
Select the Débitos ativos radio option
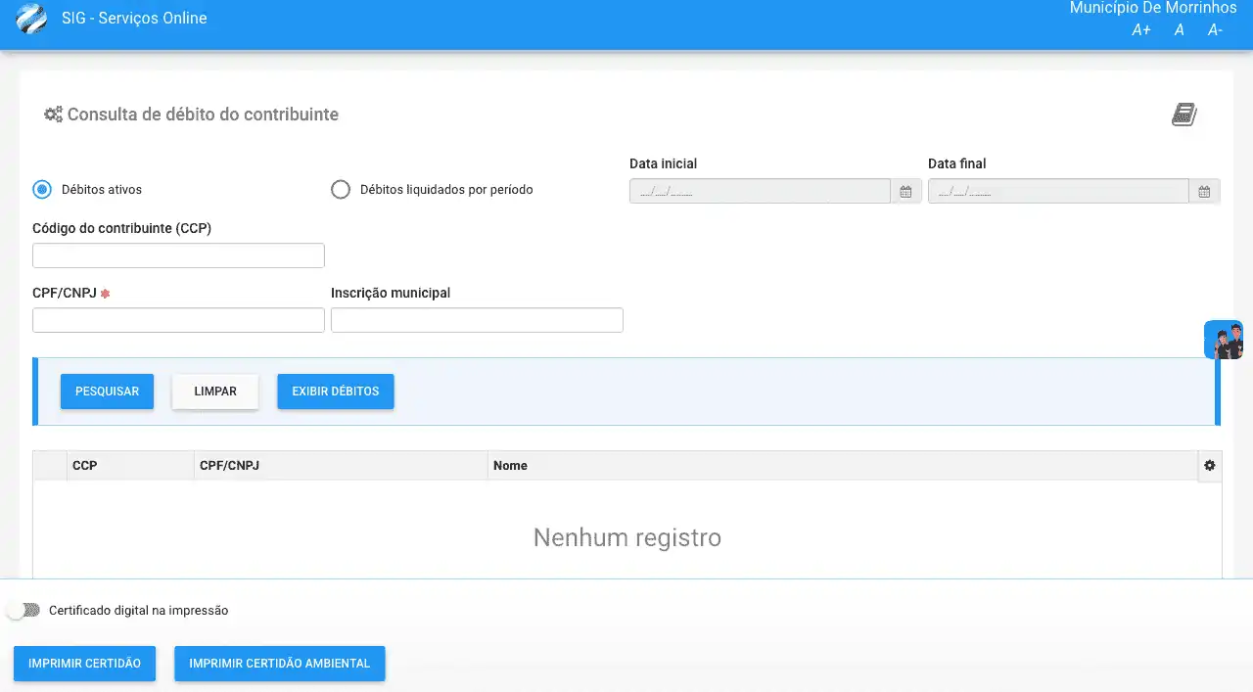[x=42, y=190]
